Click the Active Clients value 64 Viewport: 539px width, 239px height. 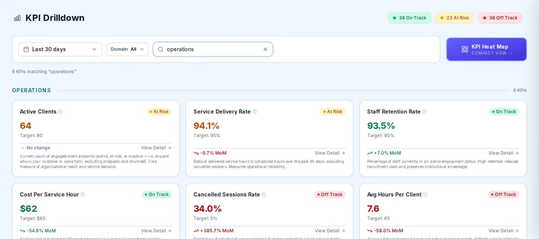pyautogui.click(x=25, y=126)
